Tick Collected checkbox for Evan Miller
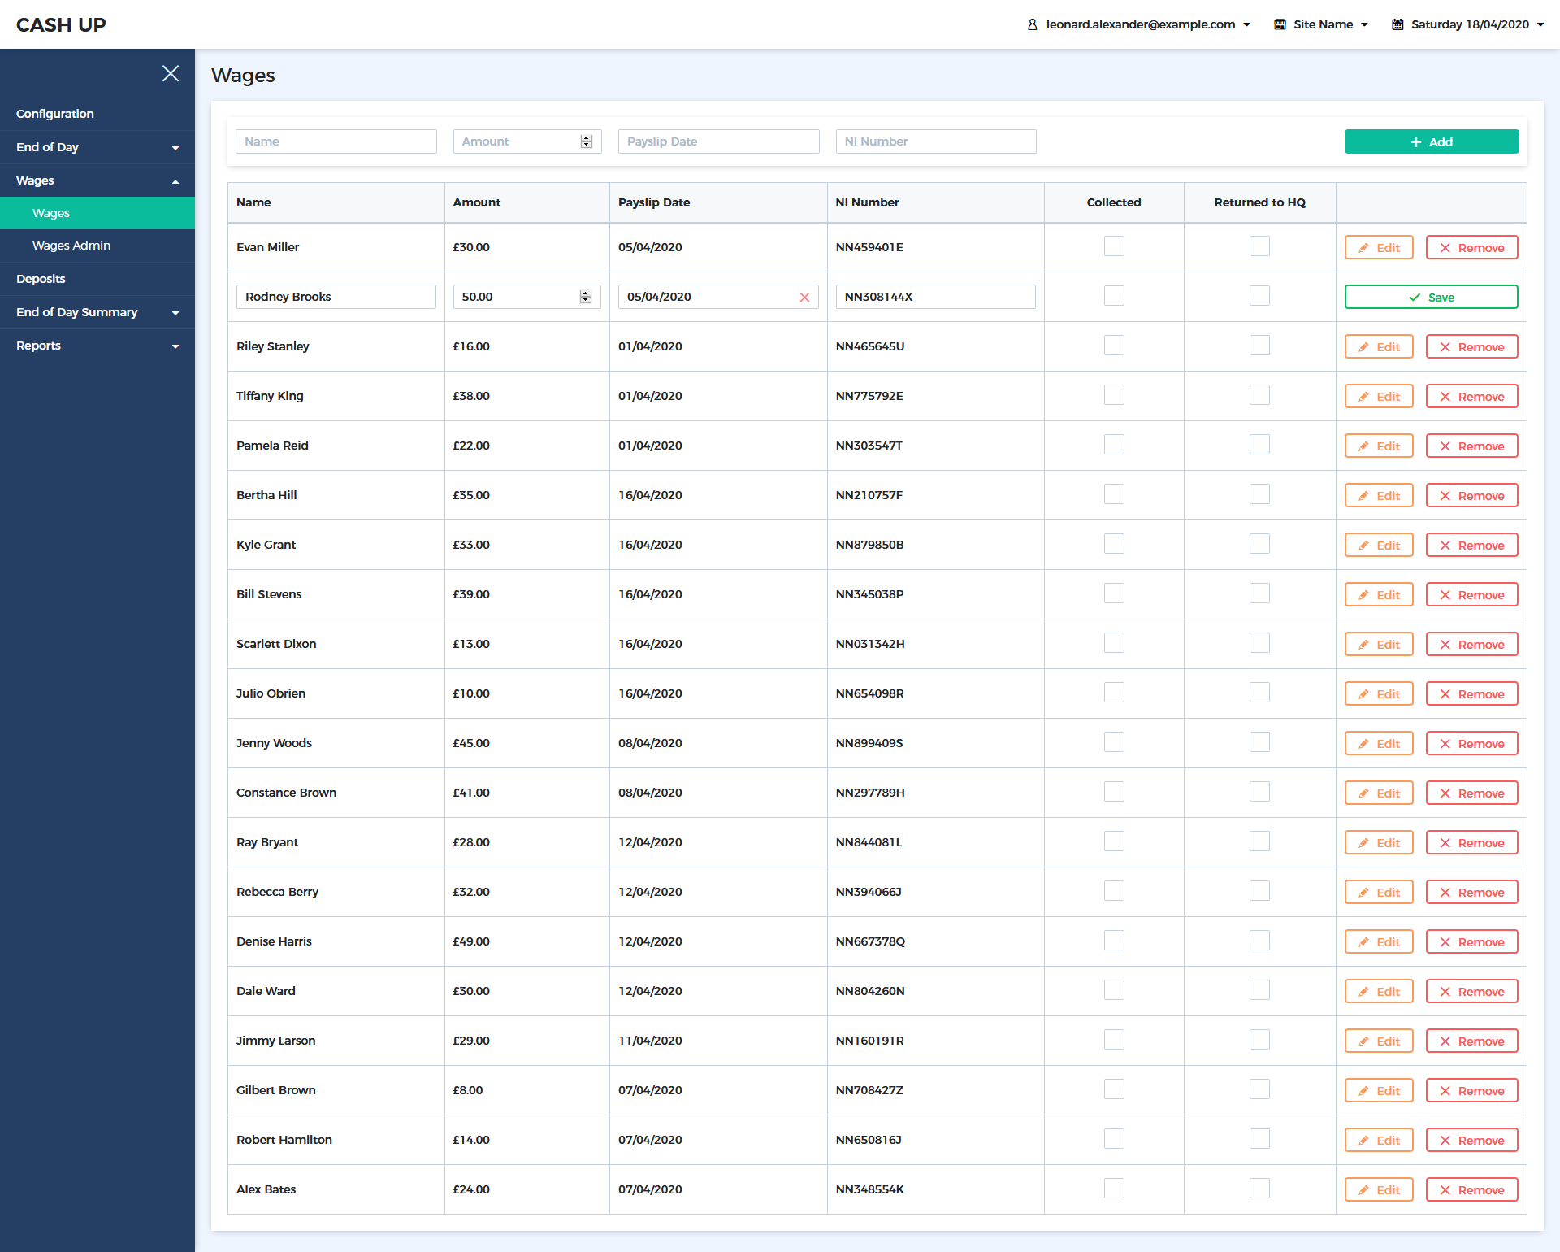Screen dimensions: 1560x1252 (1114, 246)
